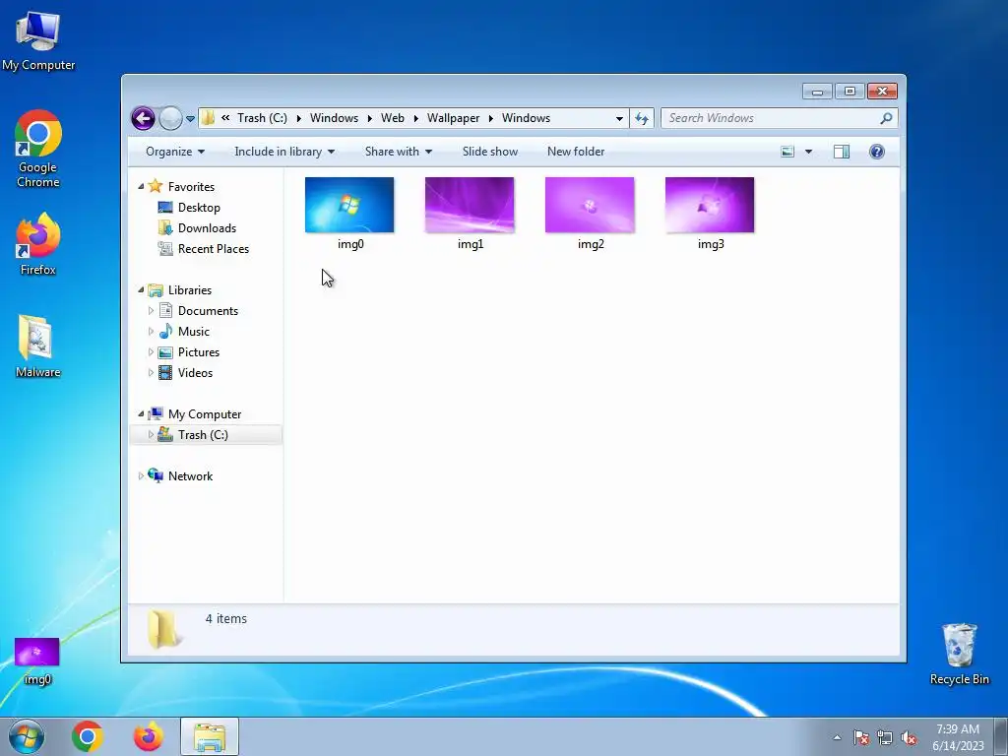The image size is (1008, 756).
Task: Click the New folder button
Action: coord(576,152)
